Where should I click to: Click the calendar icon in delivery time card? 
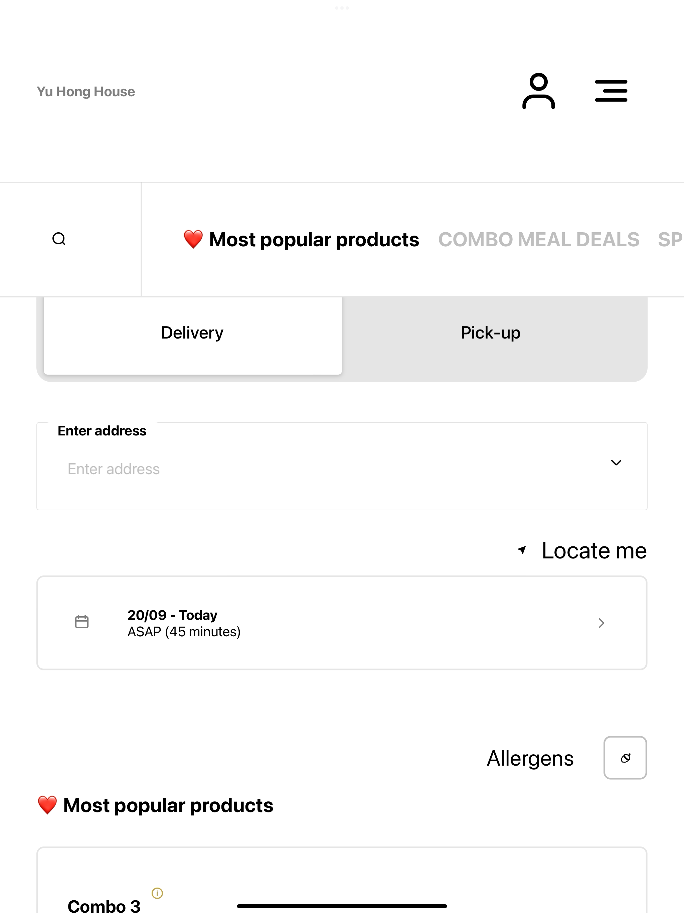(x=82, y=622)
